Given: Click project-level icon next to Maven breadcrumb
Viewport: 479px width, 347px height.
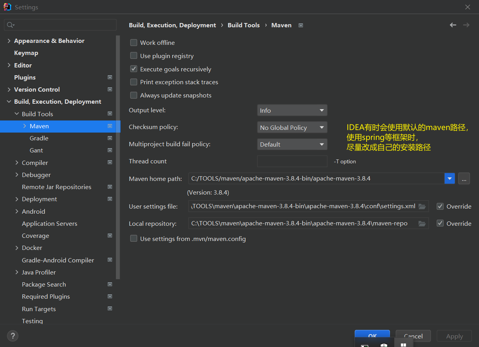Looking at the screenshot, I should 301,25.
